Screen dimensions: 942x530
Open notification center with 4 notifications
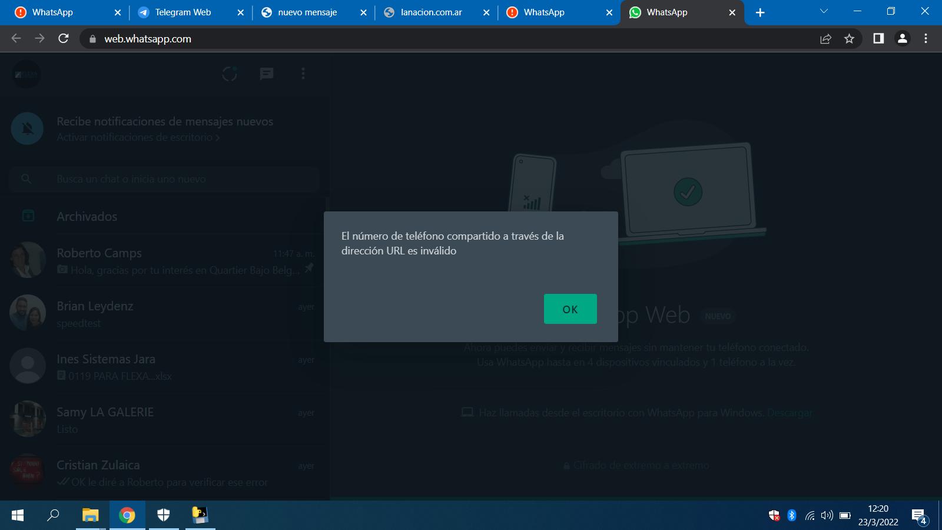[919, 516]
